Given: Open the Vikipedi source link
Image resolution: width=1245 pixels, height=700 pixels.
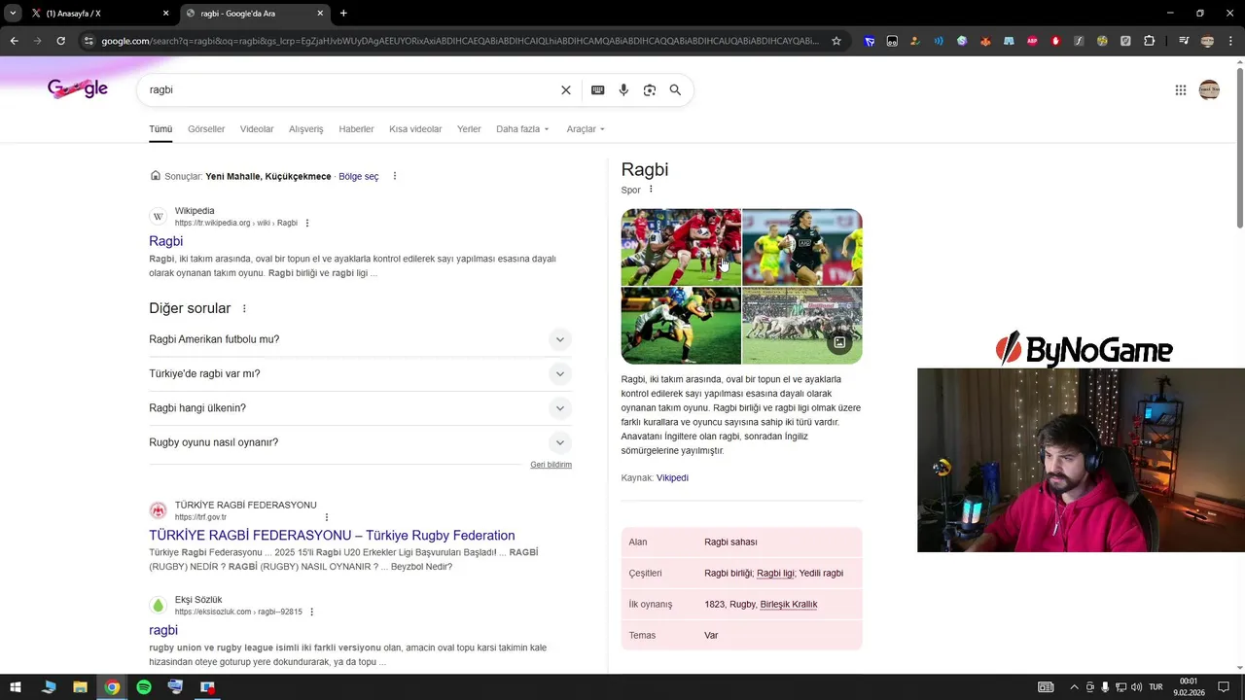Looking at the screenshot, I should (672, 477).
